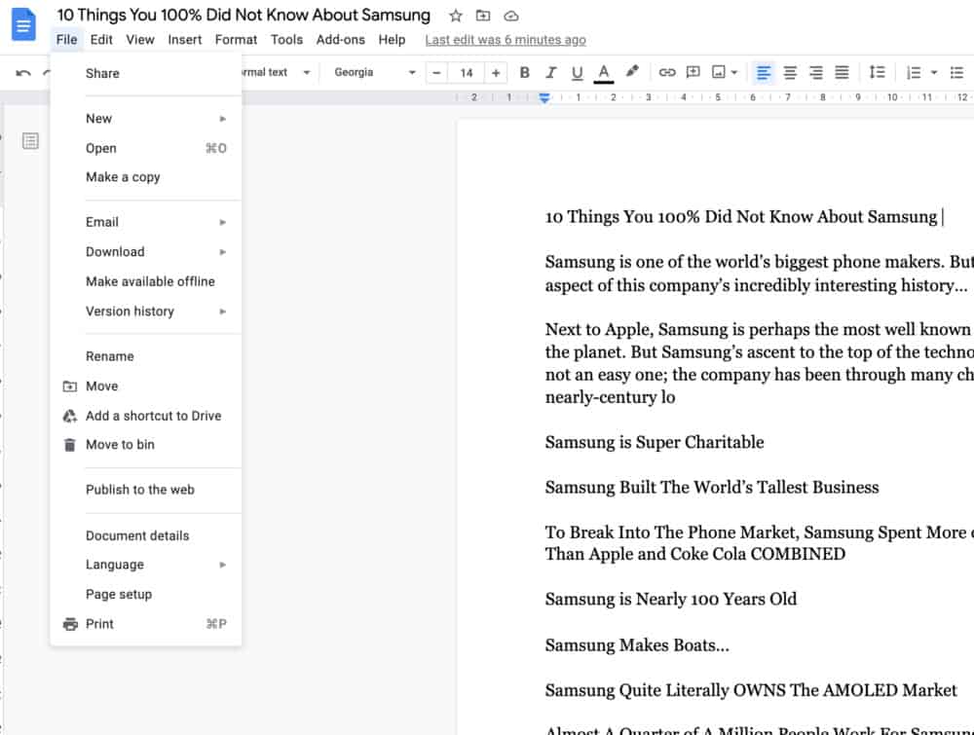Viewport: 974px width, 735px height.
Task: Open Document details
Action: click(146, 535)
